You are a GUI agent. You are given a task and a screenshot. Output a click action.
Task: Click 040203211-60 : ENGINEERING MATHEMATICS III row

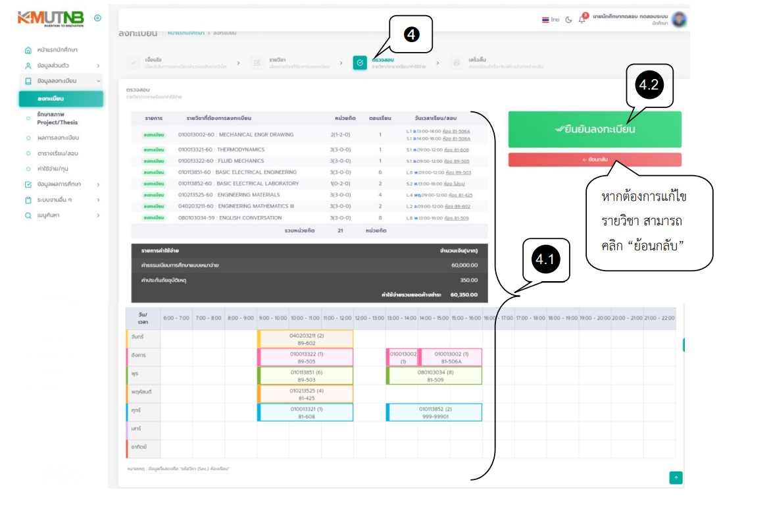(310, 206)
